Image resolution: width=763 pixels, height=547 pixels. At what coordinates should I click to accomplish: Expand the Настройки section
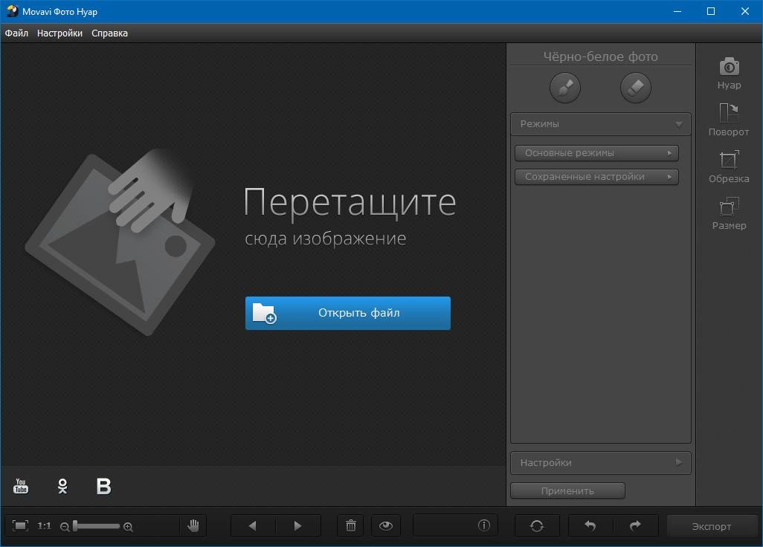pyautogui.click(x=600, y=463)
